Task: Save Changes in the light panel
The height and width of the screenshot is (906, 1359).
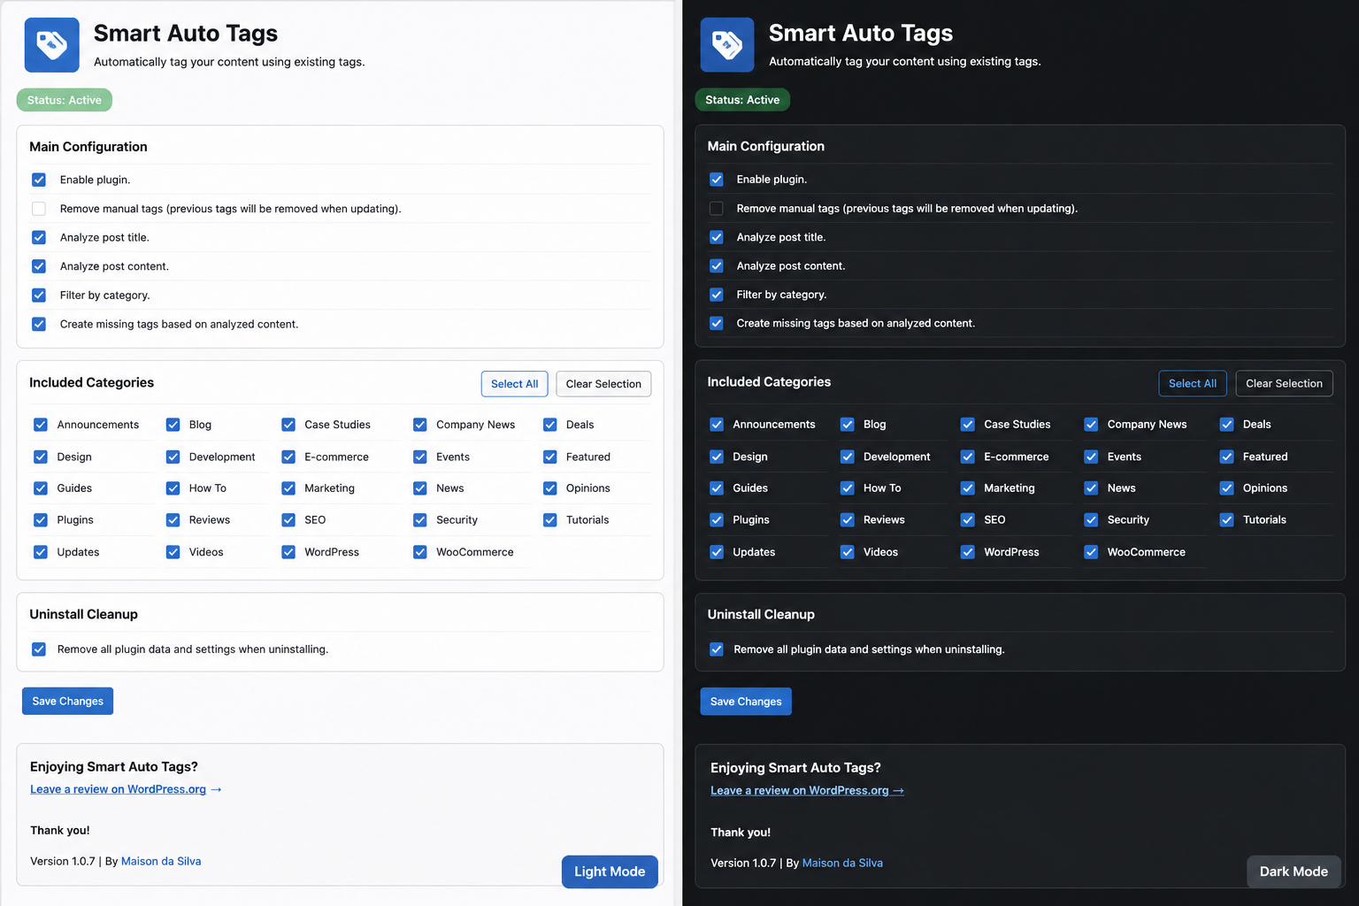Action: (x=67, y=701)
